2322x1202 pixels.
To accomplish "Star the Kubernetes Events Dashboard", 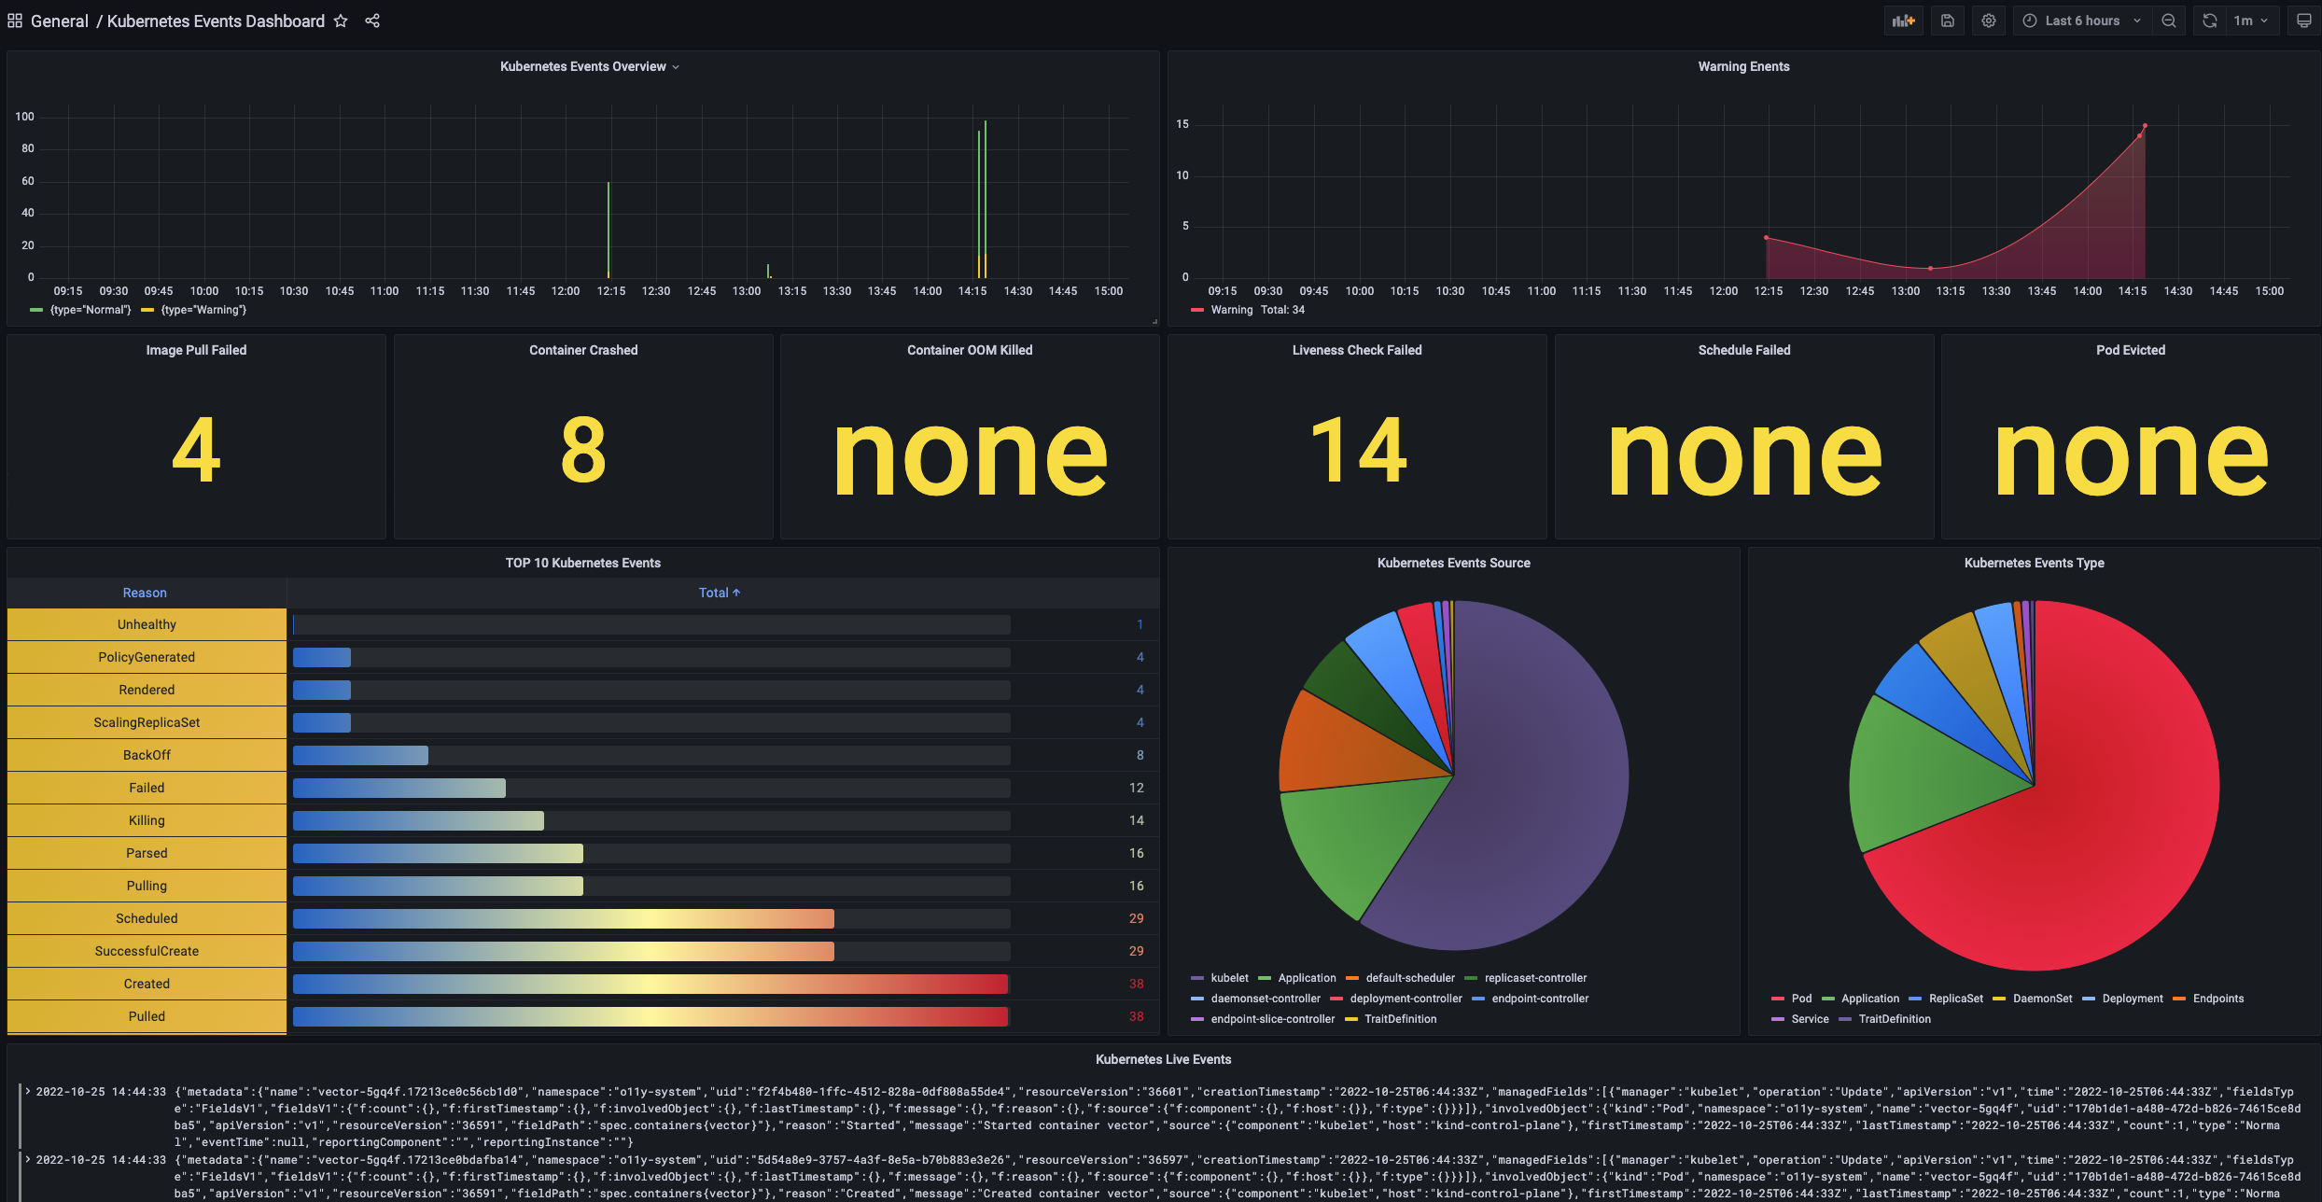I will pos(341,21).
